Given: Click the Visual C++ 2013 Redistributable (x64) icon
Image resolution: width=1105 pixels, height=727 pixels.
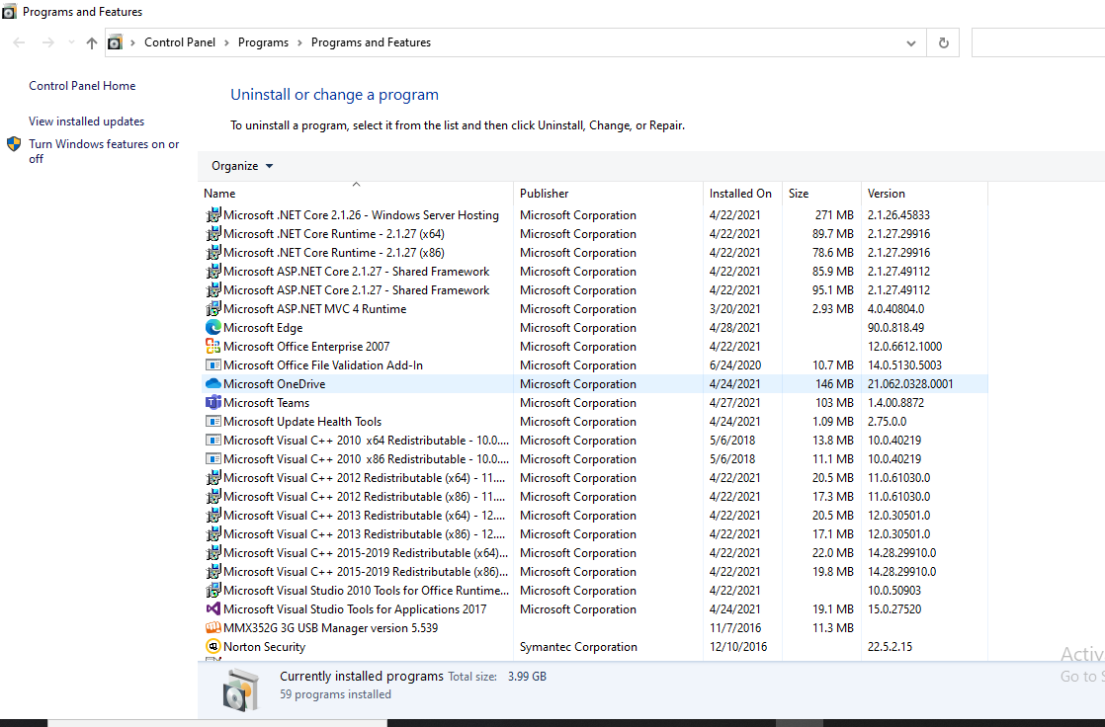Looking at the screenshot, I should click(212, 515).
